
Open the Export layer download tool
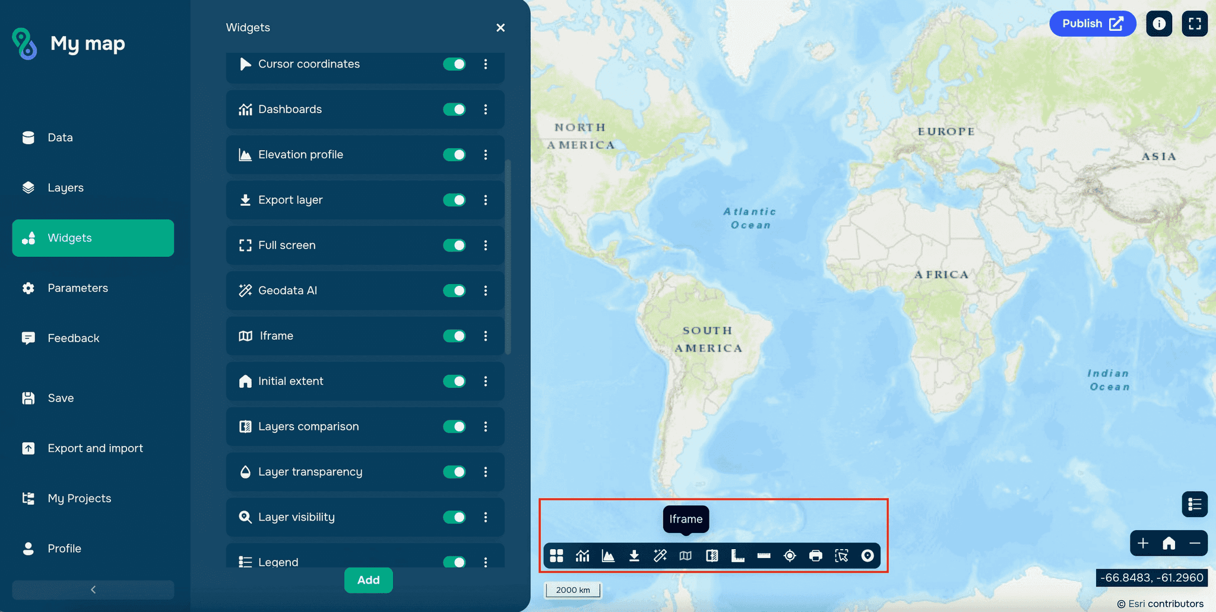634,556
